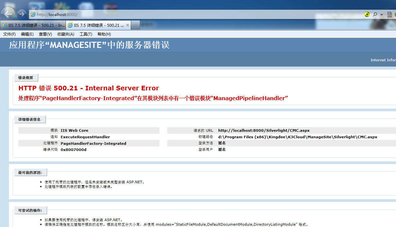Open the 文件(F) menu
The image size is (396, 227).
(x=9, y=34)
